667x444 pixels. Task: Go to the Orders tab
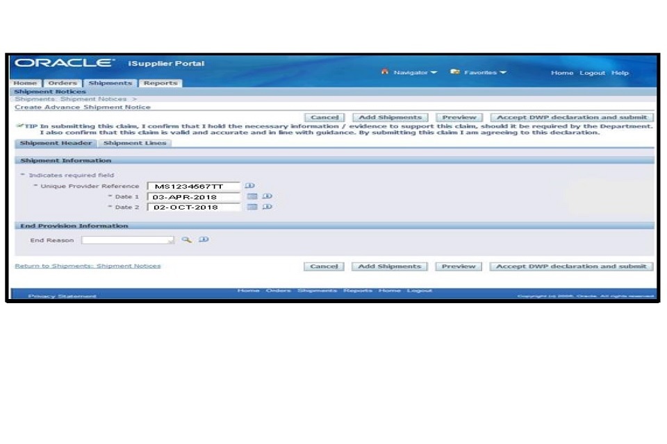63,83
